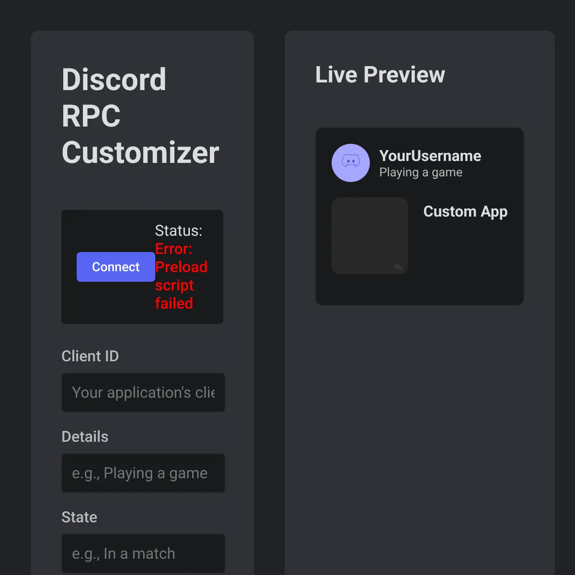This screenshot has height=575, width=575.
Task: Select the Client ID input field
Action: (x=143, y=392)
